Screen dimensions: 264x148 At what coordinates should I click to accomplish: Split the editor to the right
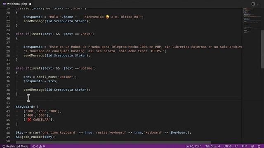click(253, 4)
